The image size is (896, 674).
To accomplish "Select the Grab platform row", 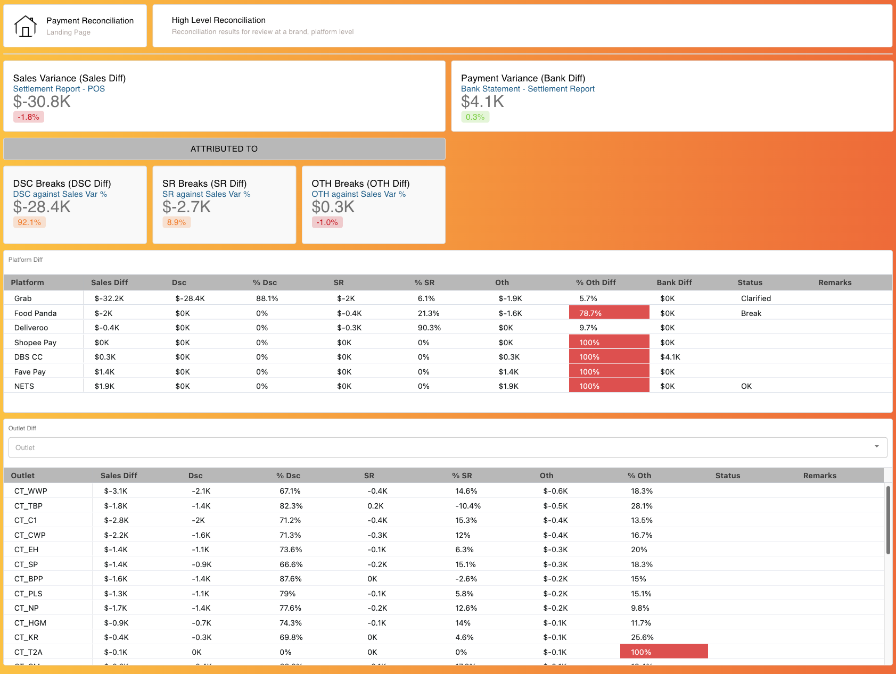I will 448,298.
